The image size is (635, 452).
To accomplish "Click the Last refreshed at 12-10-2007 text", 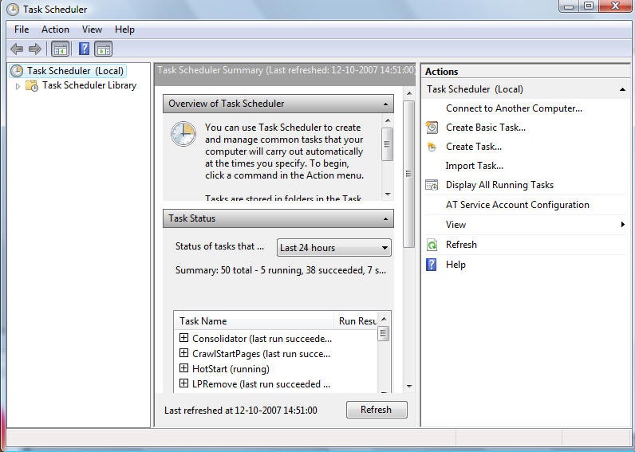I will pos(241,411).
